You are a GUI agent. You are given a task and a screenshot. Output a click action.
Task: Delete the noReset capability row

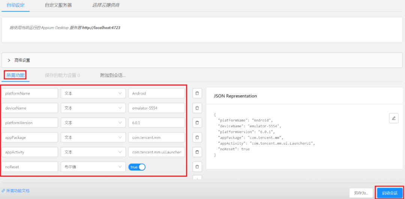[x=197, y=167]
